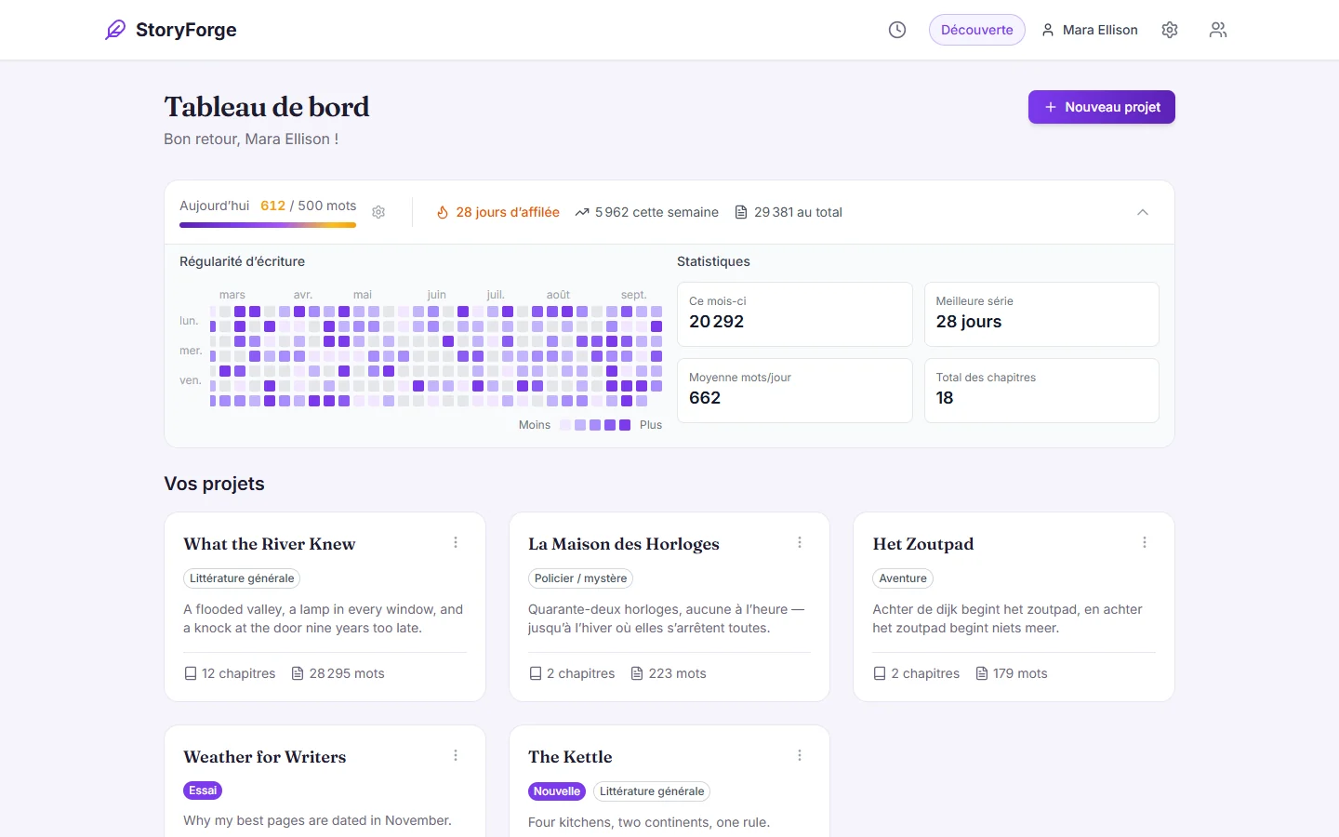Click the Tableau de bord title

[267, 107]
